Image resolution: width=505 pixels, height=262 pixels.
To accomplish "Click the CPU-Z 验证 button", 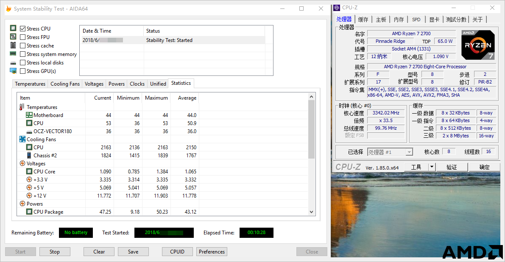I will pyautogui.click(x=452, y=167).
